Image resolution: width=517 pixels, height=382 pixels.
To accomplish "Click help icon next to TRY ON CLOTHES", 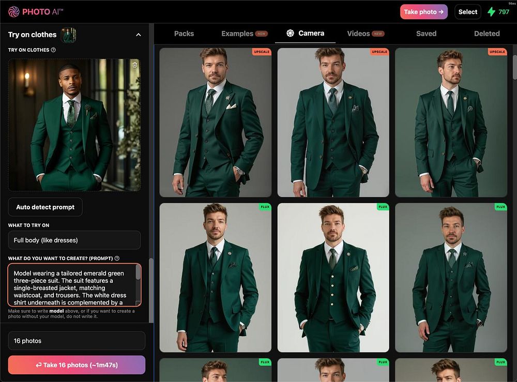I will pos(53,50).
